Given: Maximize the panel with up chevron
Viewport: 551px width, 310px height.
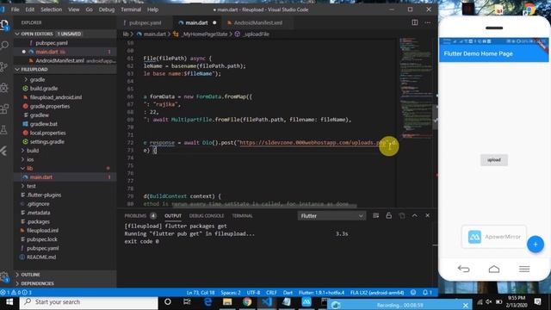Looking at the screenshot, I should [415, 215].
